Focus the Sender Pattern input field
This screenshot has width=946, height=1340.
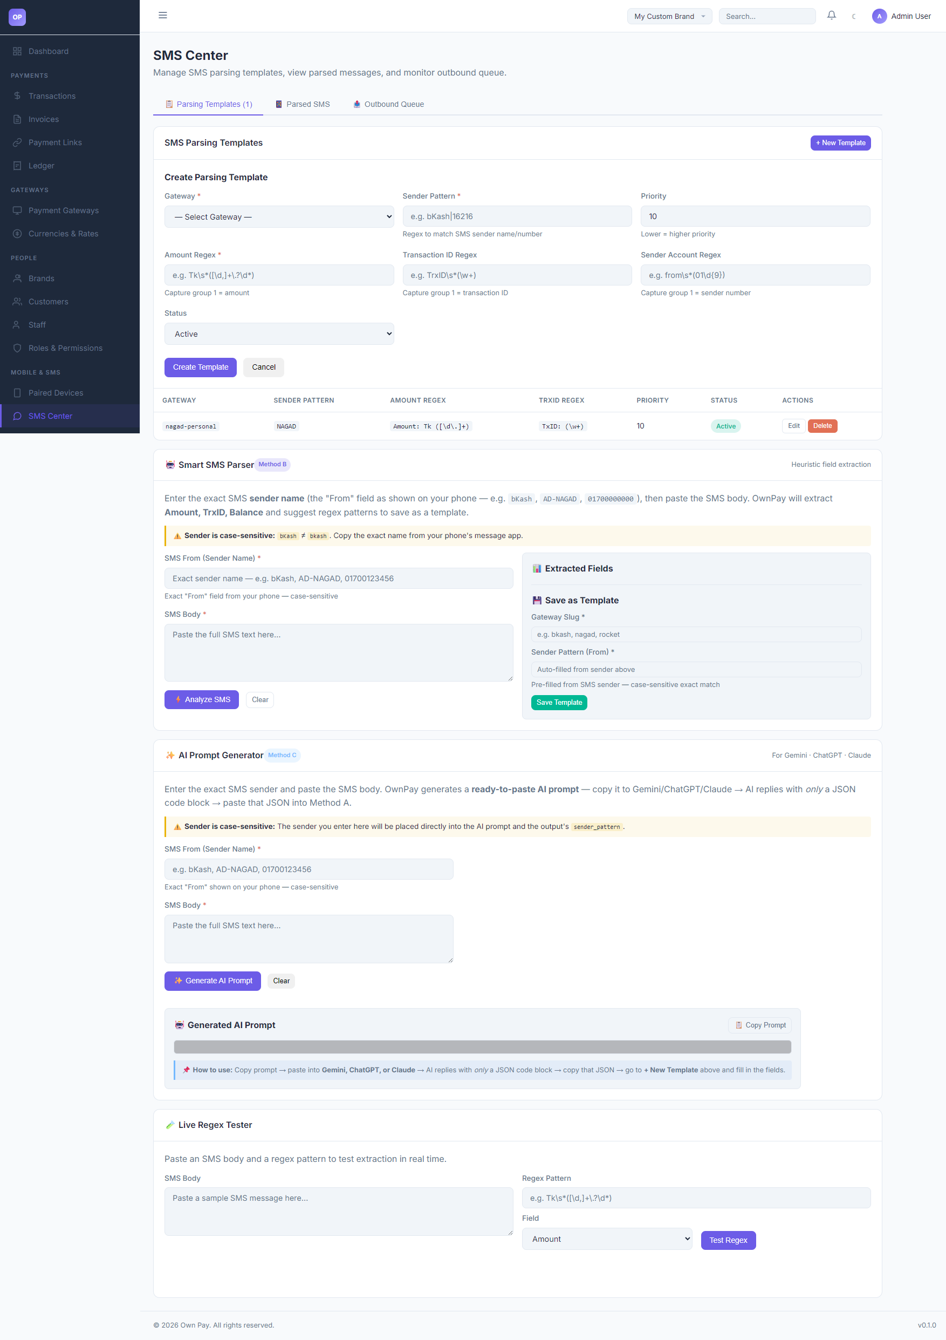coord(517,216)
